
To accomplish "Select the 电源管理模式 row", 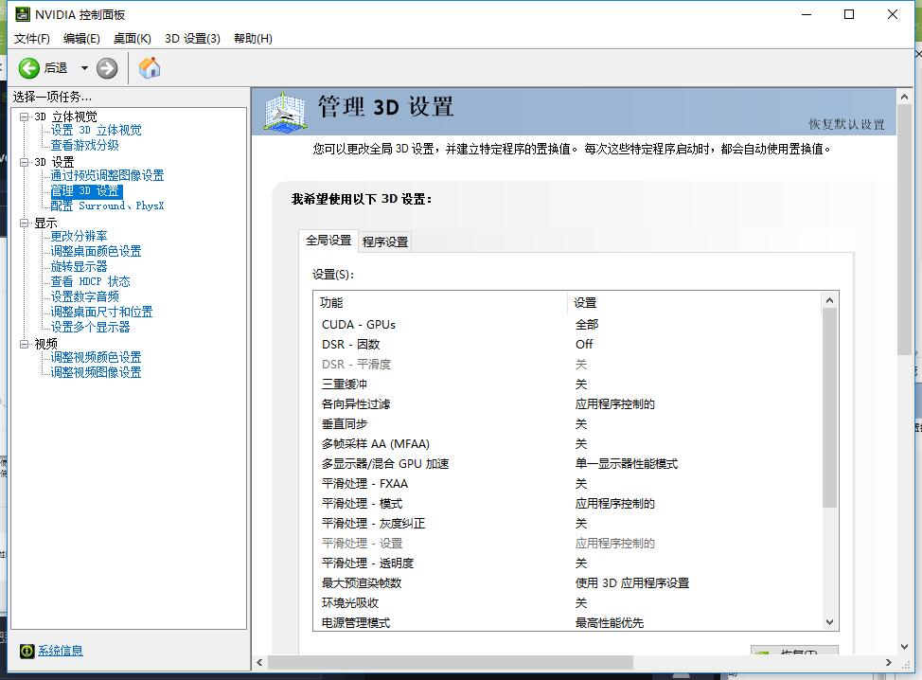I will (567, 622).
